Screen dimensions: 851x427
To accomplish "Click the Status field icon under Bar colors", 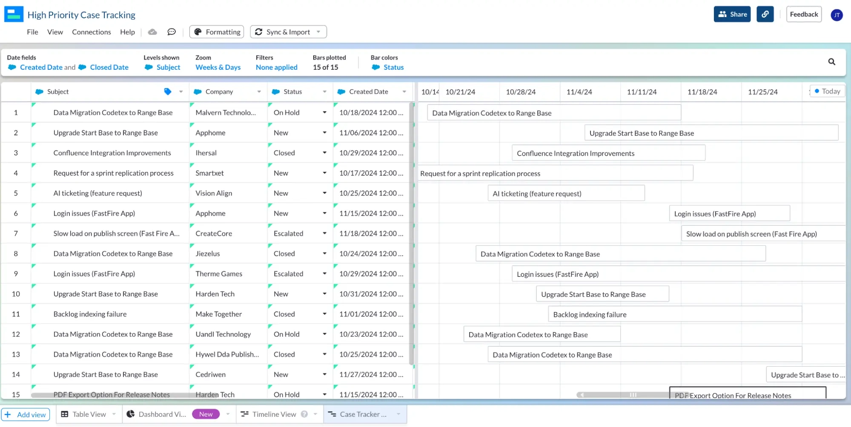I will click(376, 67).
